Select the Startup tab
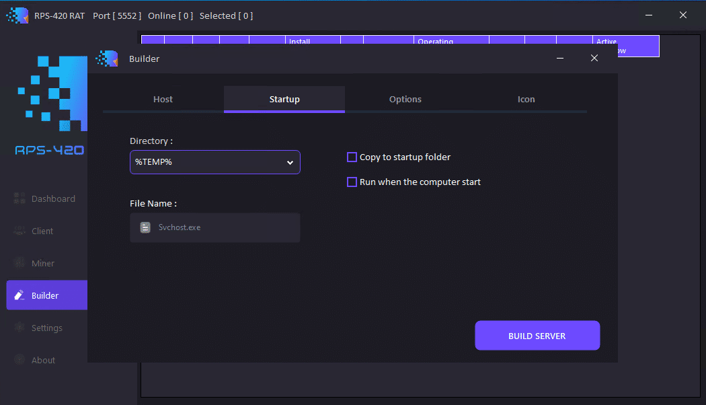 coord(284,99)
